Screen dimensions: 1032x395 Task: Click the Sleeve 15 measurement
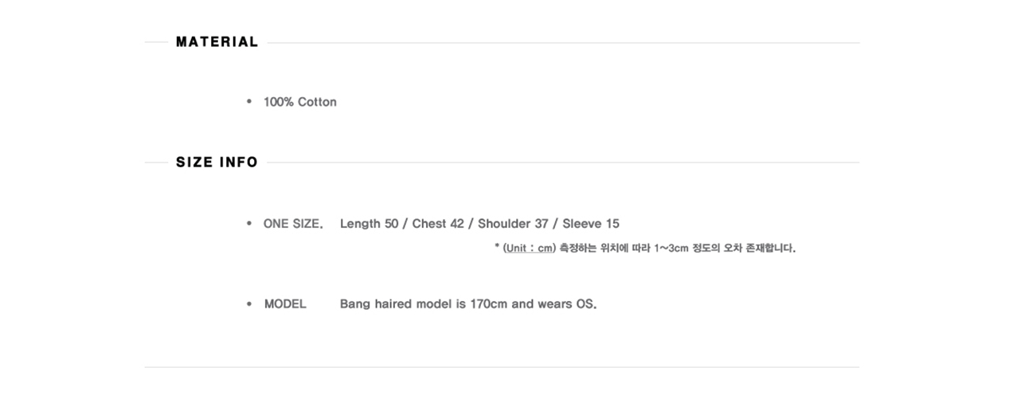click(x=591, y=224)
